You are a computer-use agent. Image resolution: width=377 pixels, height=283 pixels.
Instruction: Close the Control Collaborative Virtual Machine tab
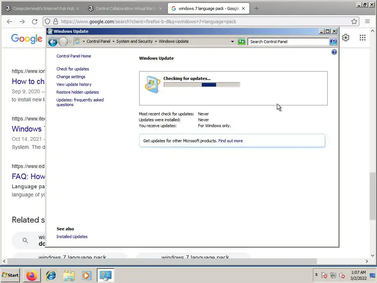tap(161, 8)
